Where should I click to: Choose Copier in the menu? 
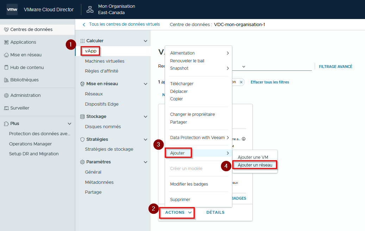176,99
